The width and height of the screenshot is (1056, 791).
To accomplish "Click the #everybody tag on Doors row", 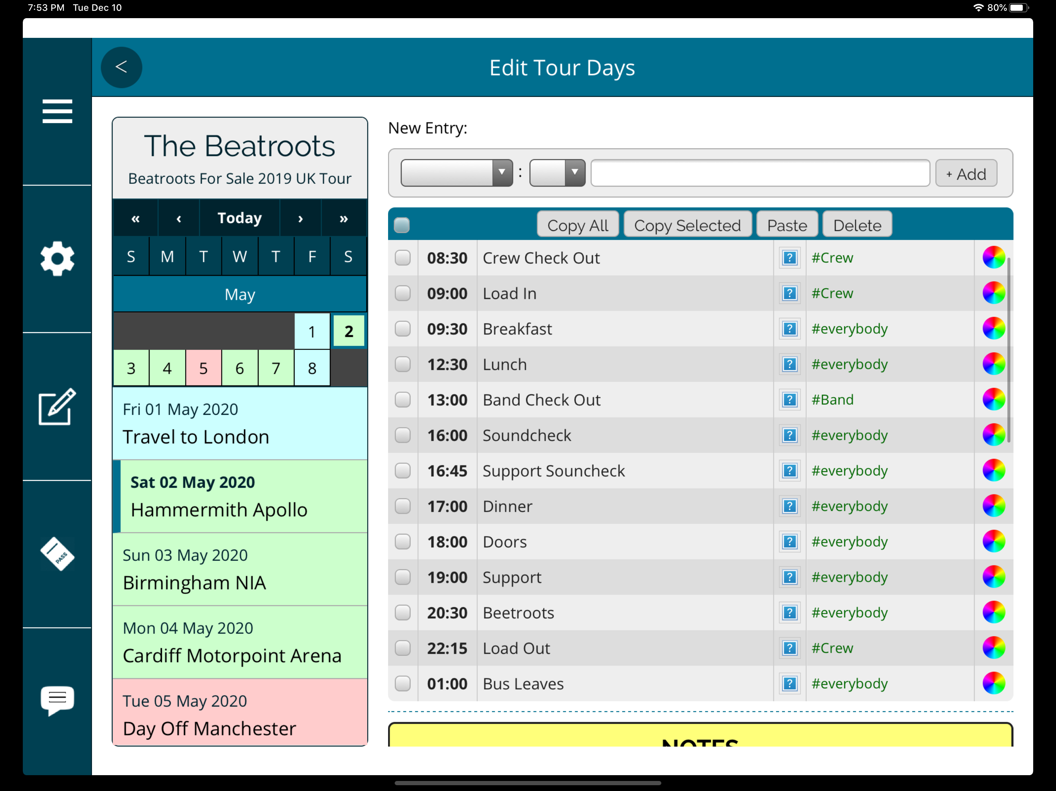I will tap(849, 542).
